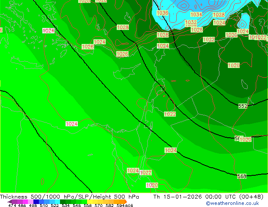Click the 1036 pressure label
Screen dimensions: 268x207
click(x=162, y=13)
